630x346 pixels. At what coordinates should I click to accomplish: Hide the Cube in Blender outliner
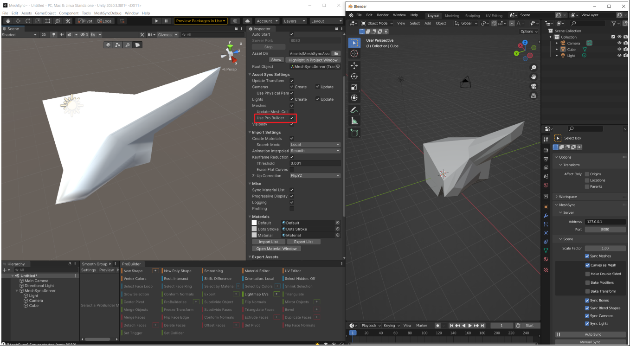tap(619, 49)
